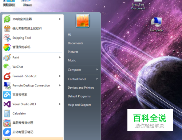The height and width of the screenshot is (140, 182).
Task: Open 百度云管家 cloud icon
Action: (7, 95)
